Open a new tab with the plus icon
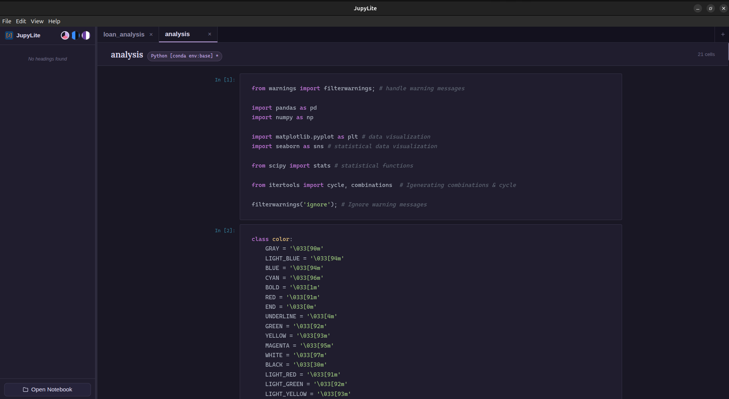The image size is (729, 399). click(722, 34)
